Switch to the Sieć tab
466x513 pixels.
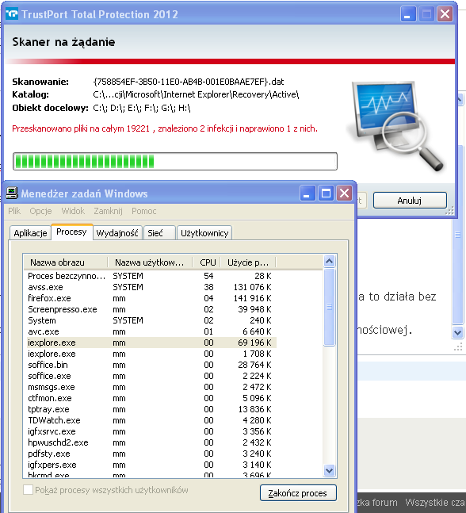point(159,233)
